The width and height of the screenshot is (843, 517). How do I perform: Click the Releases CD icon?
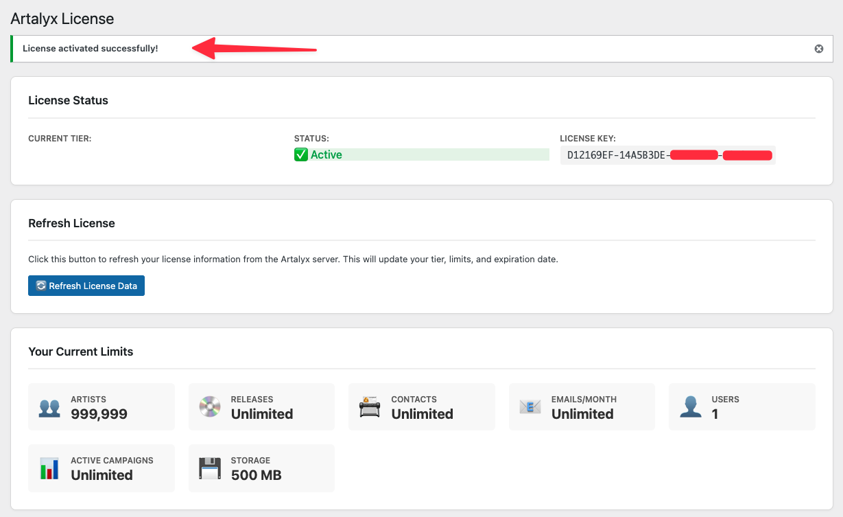point(209,406)
